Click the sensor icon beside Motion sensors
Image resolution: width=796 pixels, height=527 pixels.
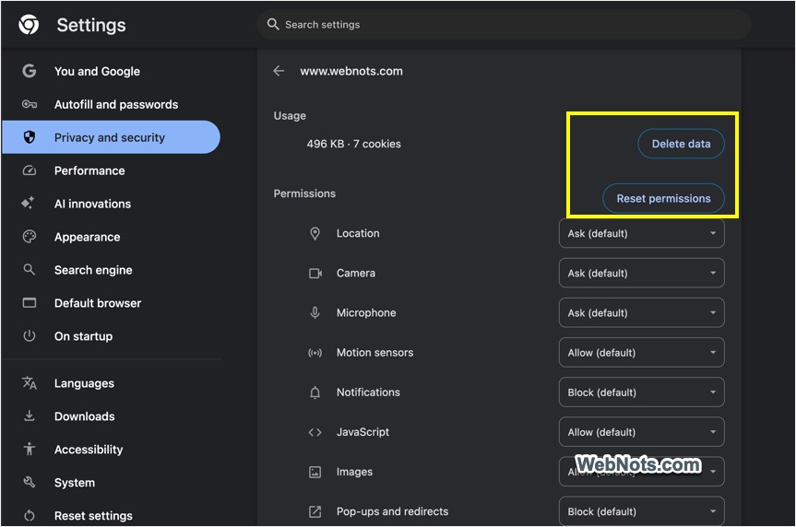tap(315, 353)
